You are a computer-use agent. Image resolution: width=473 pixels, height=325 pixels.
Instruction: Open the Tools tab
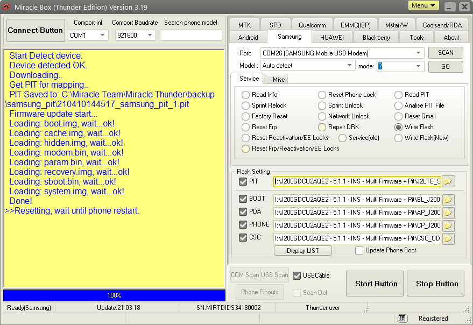(416, 38)
